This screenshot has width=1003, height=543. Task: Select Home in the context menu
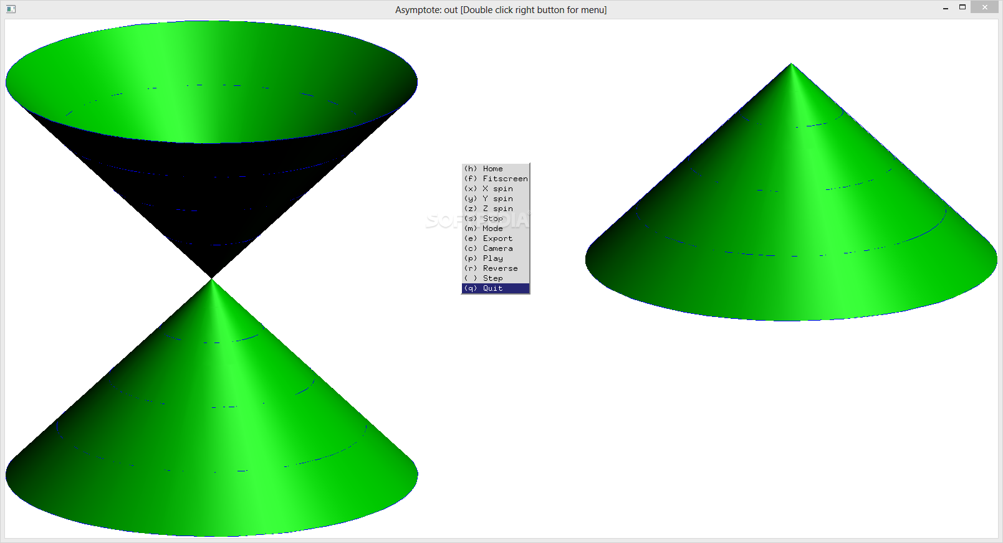(496, 169)
